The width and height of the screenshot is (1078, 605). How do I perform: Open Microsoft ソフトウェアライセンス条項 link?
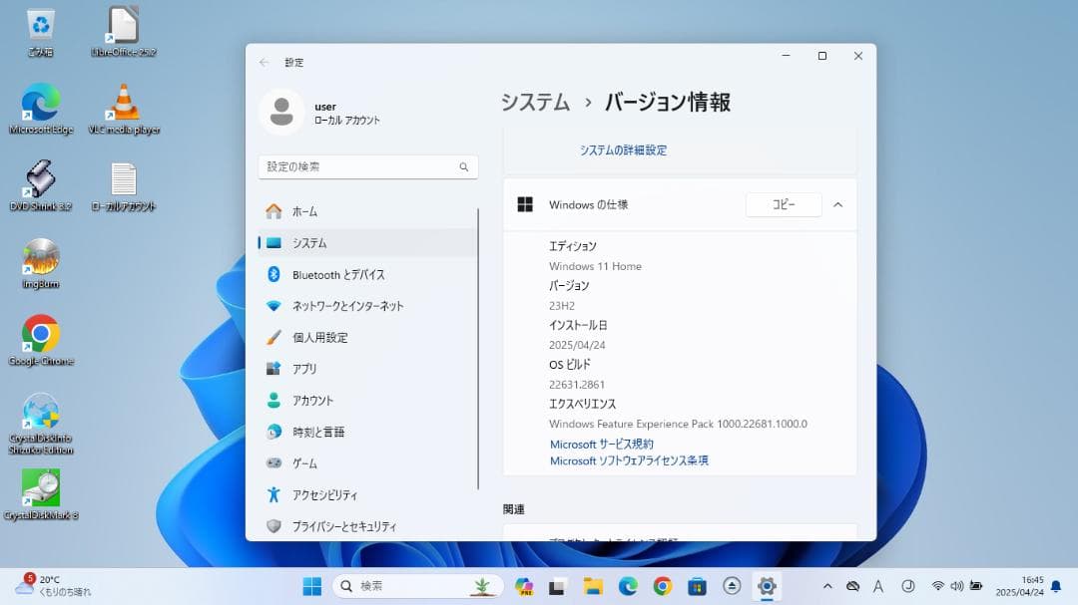pos(629,460)
